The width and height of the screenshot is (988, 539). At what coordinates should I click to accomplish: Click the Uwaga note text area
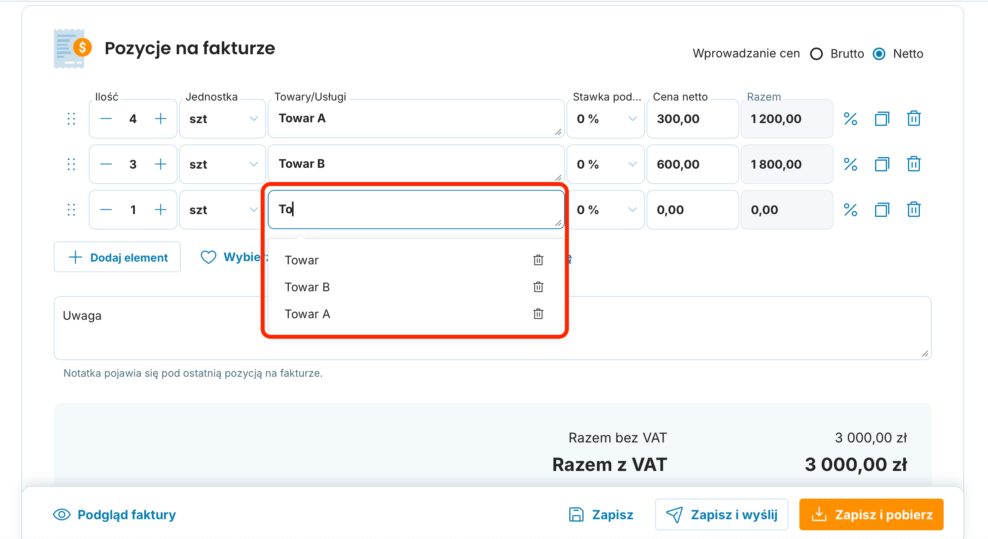coord(492,328)
